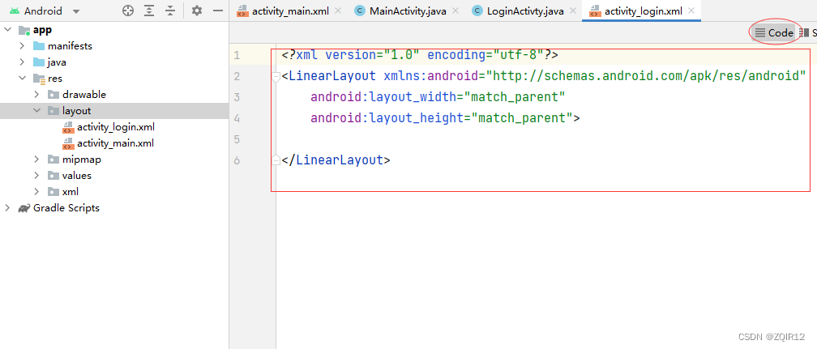Click the closing </LinearLayout> tag
This screenshot has width=817, height=349.
(x=336, y=160)
